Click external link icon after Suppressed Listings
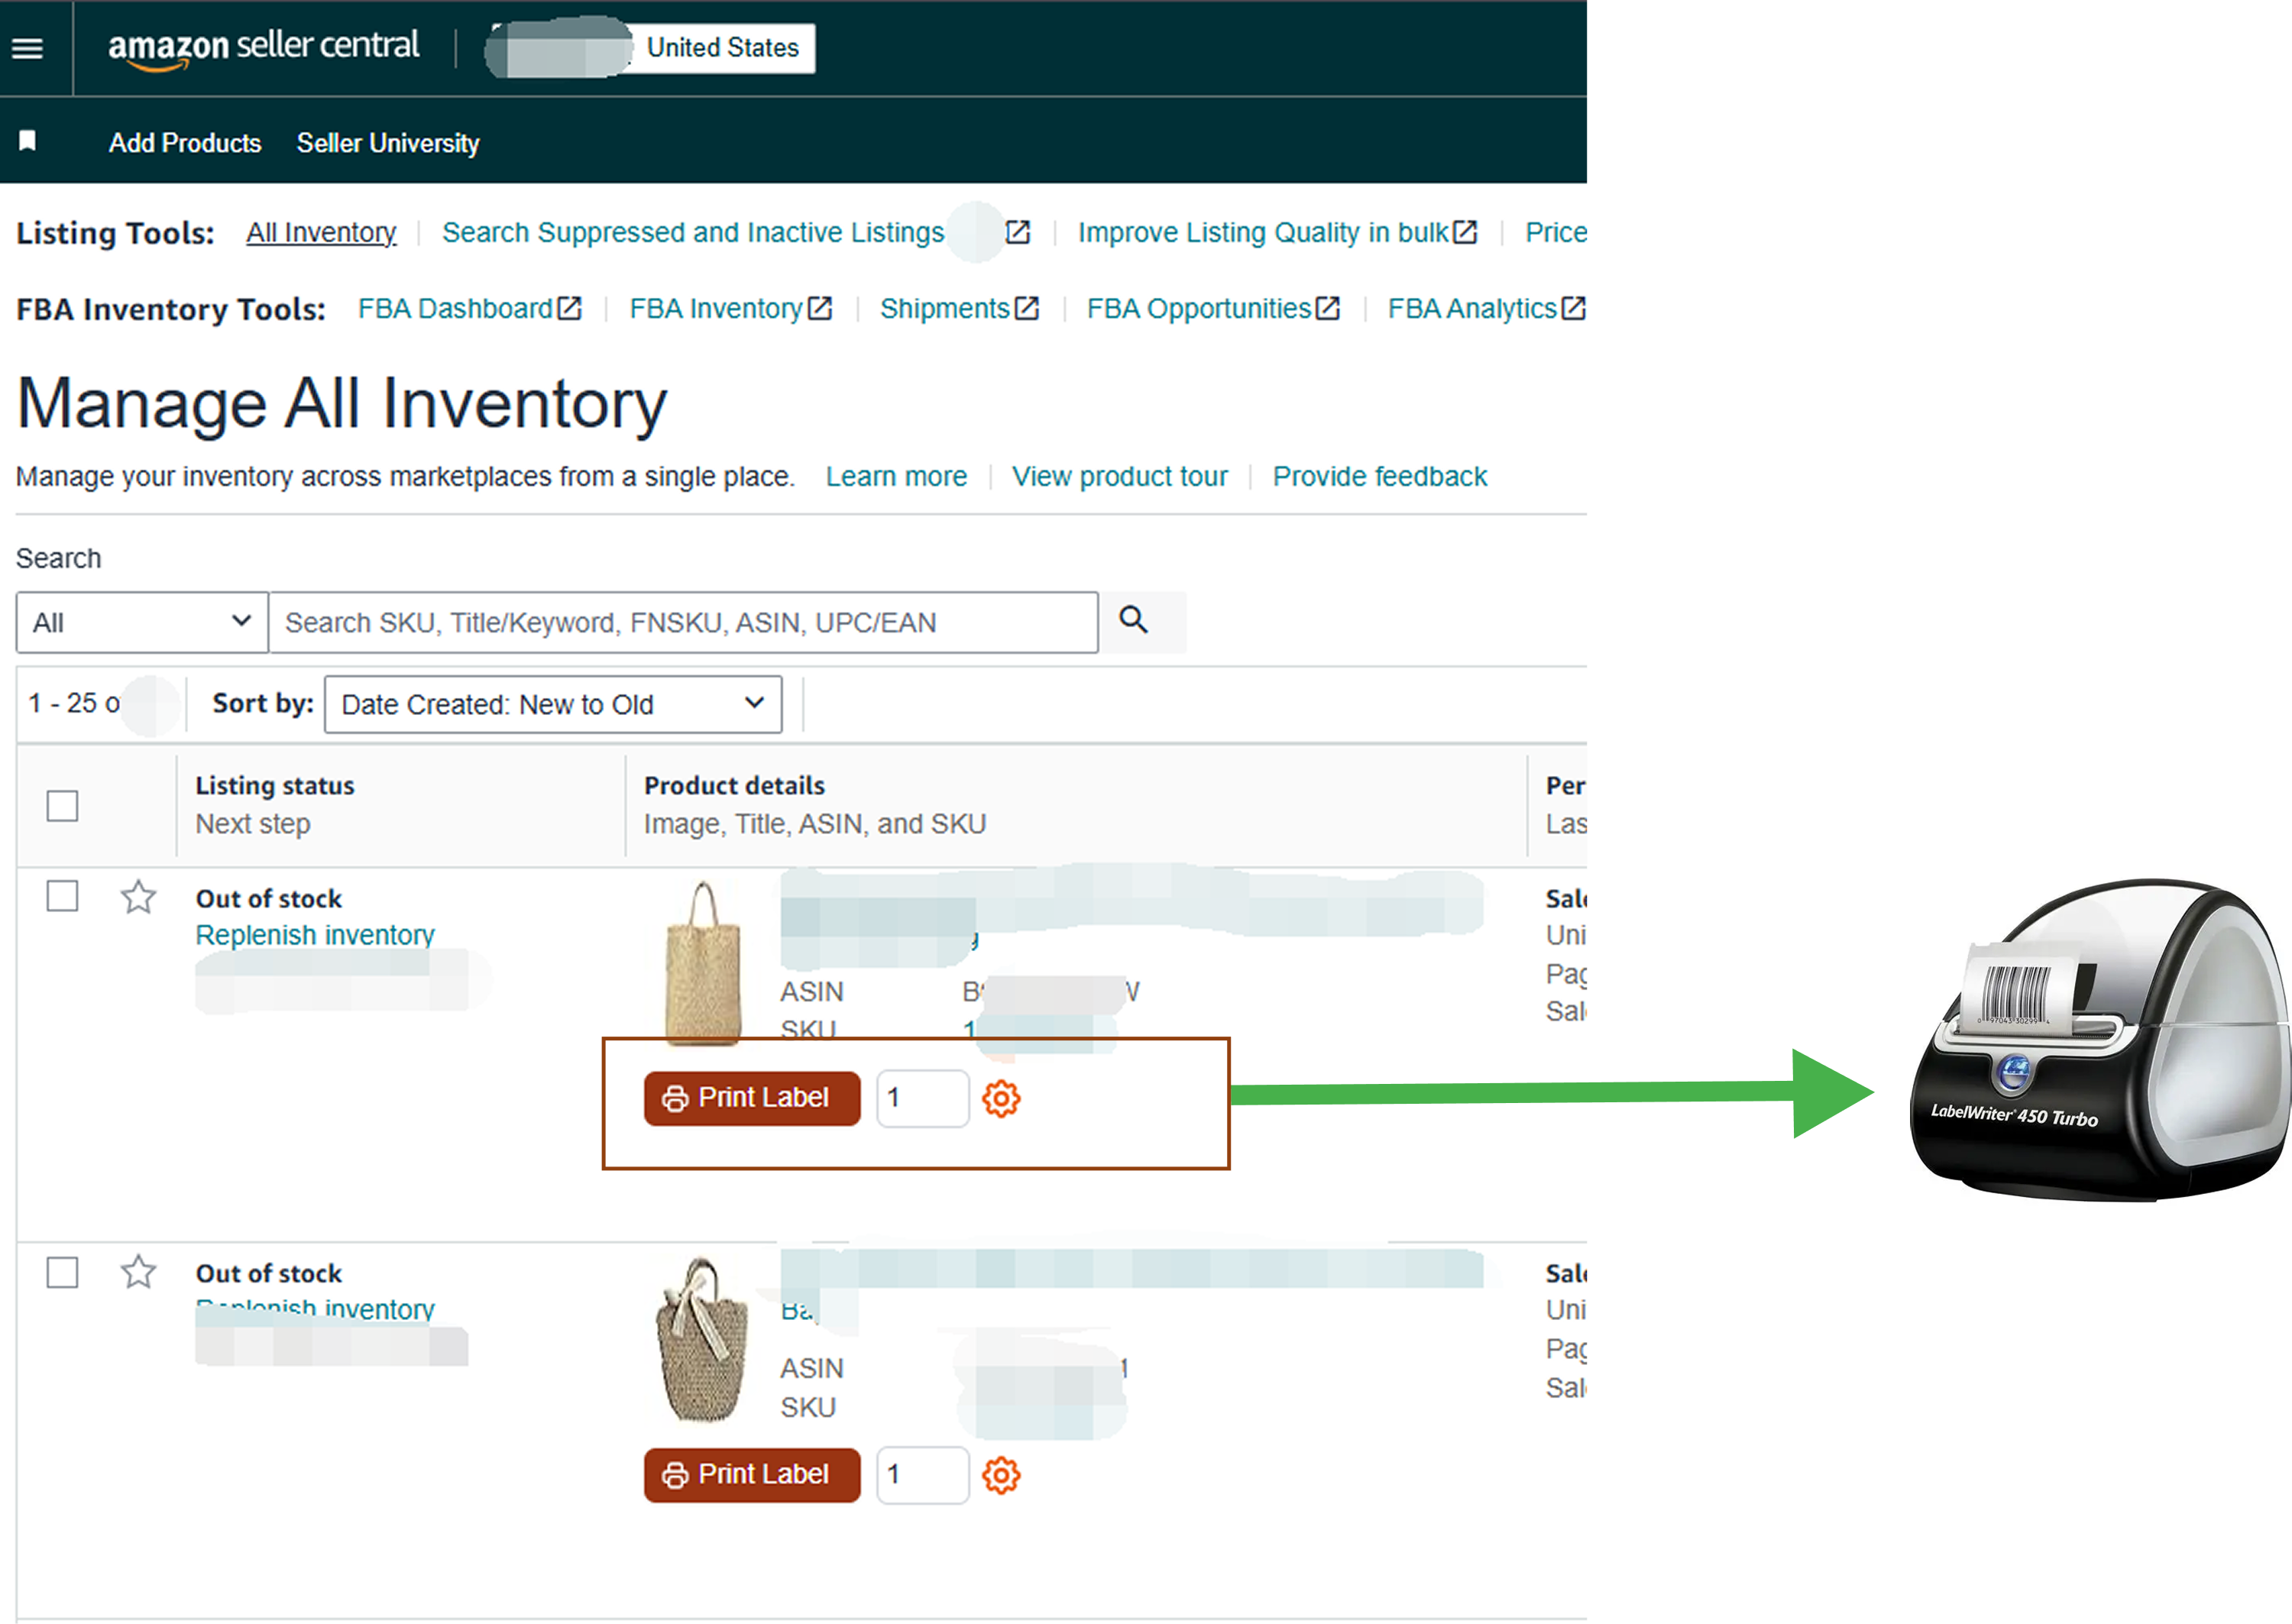 (x=1017, y=232)
